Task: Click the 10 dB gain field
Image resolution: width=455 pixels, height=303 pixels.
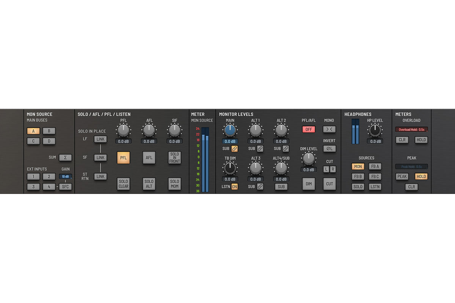Action: pyautogui.click(x=65, y=176)
